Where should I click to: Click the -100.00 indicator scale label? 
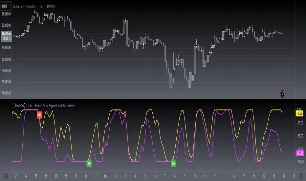tap(299, 162)
